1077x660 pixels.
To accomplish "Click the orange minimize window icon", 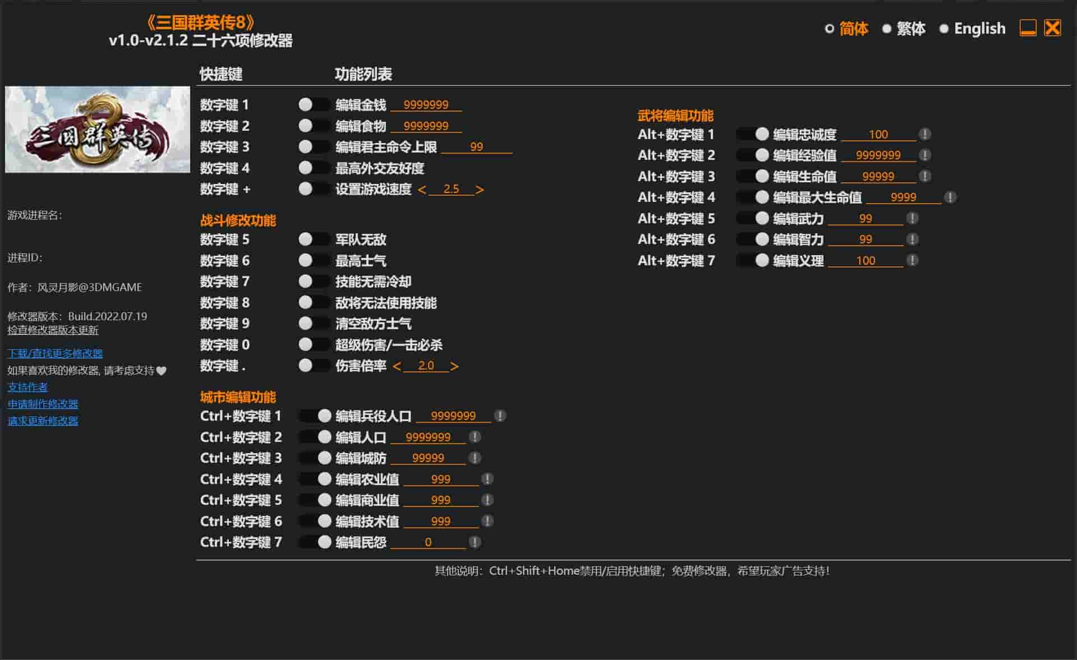I will click(x=1028, y=28).
